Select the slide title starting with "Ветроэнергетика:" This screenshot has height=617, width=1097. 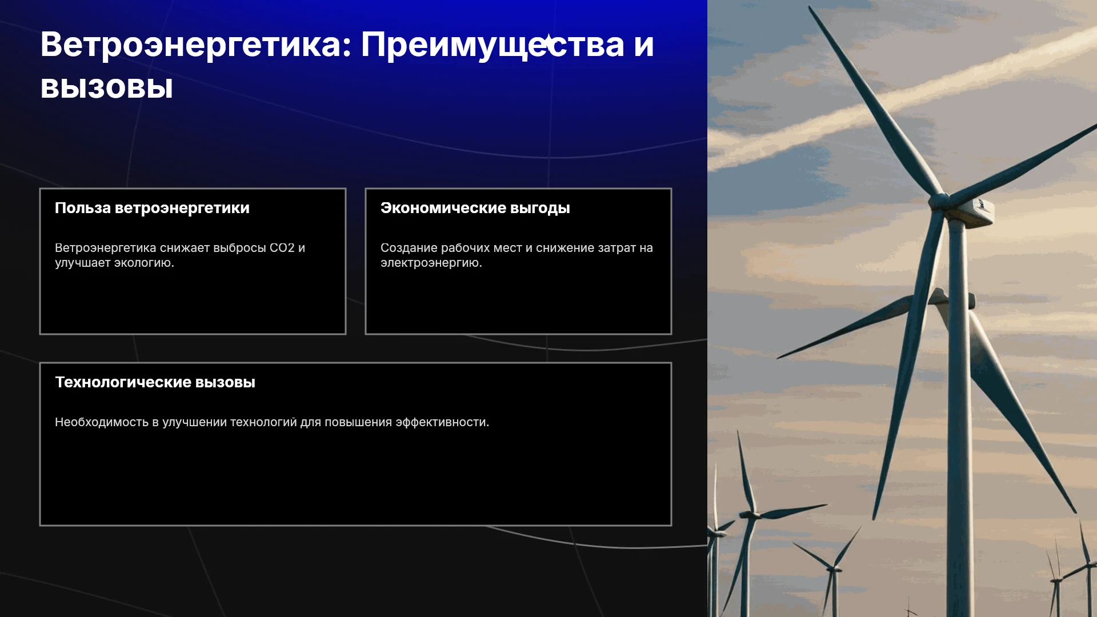[x=347, y=65]
